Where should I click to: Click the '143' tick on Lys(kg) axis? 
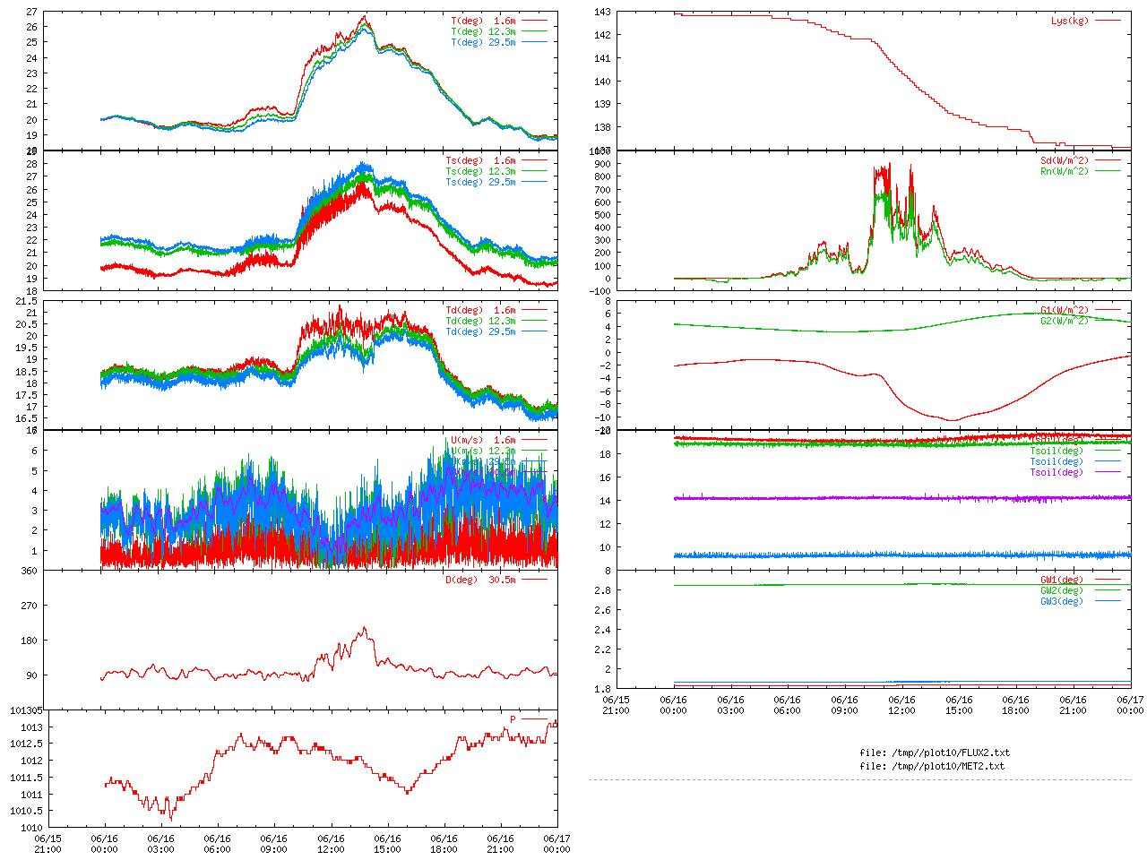click(x=602, y=13)
